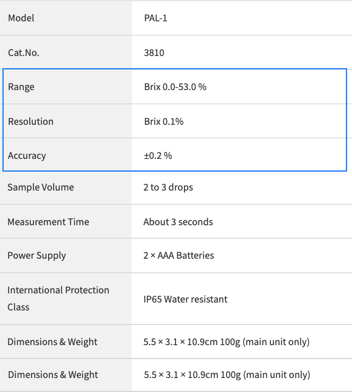Click the first Dimensions & Weight label
Image resolution: width=352 pixels, height=392 pixels.
coord(52,341)
